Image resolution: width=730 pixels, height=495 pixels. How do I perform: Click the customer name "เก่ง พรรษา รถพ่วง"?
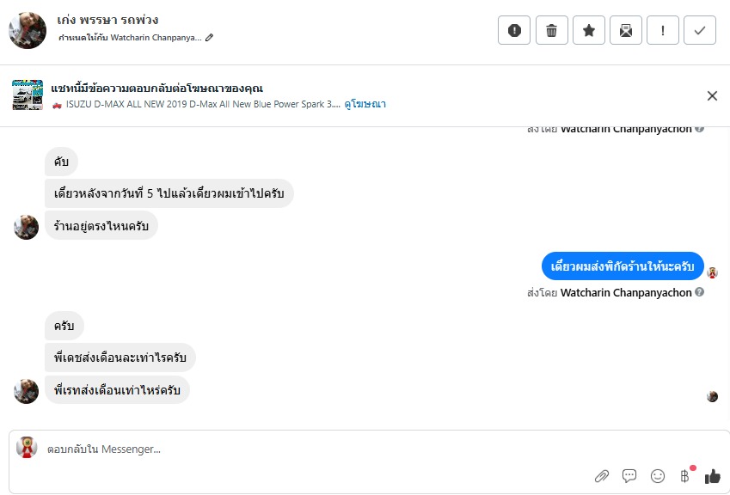108,20
